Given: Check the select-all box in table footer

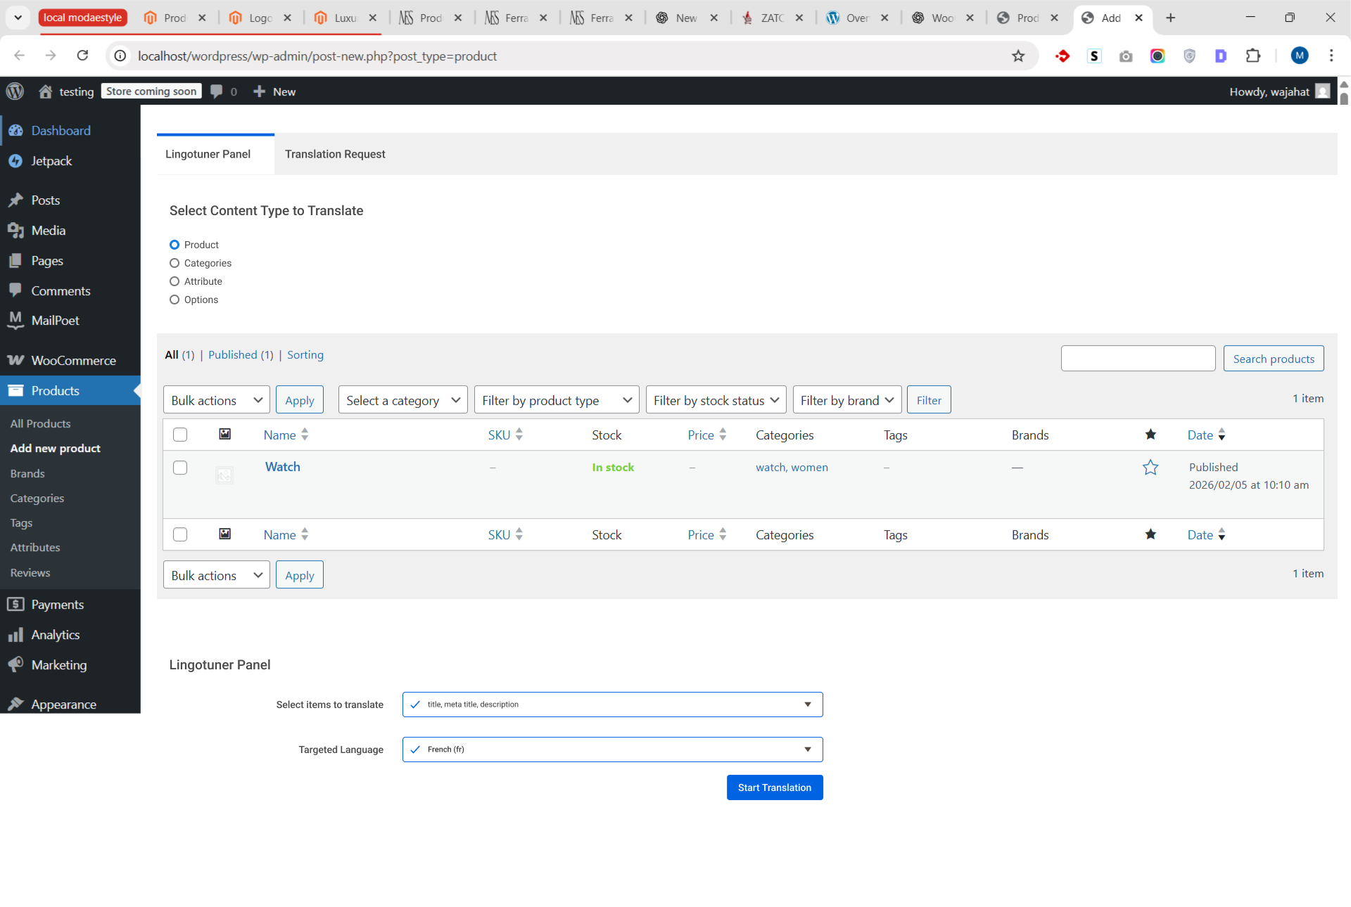Looking at the screenshot, I should [180, 535].
